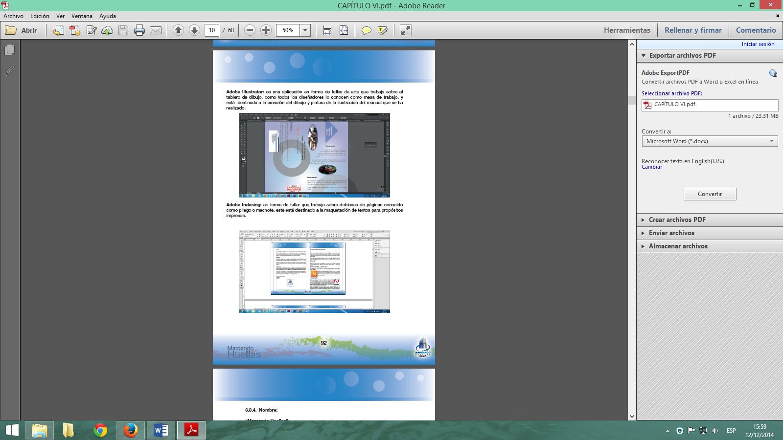Expand the Enviar archivos section

coord(710,233)
